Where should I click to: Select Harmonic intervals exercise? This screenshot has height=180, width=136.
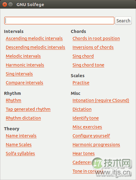coord(25,65)
